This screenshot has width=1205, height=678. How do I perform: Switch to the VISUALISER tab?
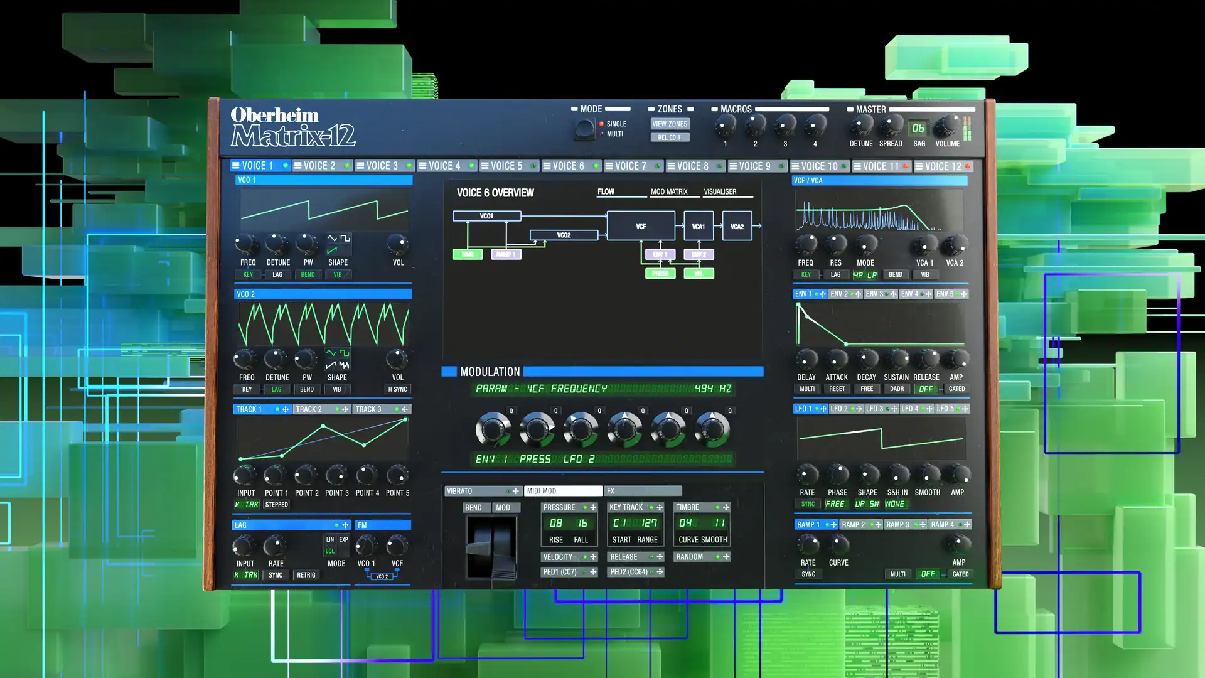[720, 192]
